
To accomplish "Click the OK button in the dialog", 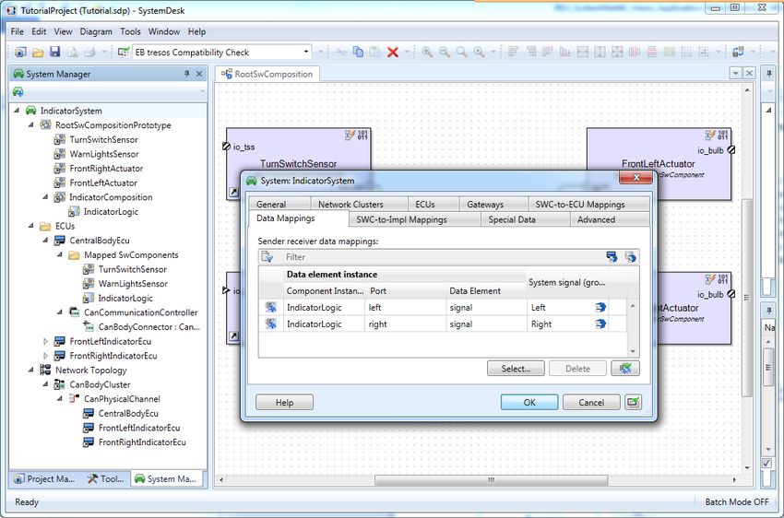I will (x=529, y=402).
